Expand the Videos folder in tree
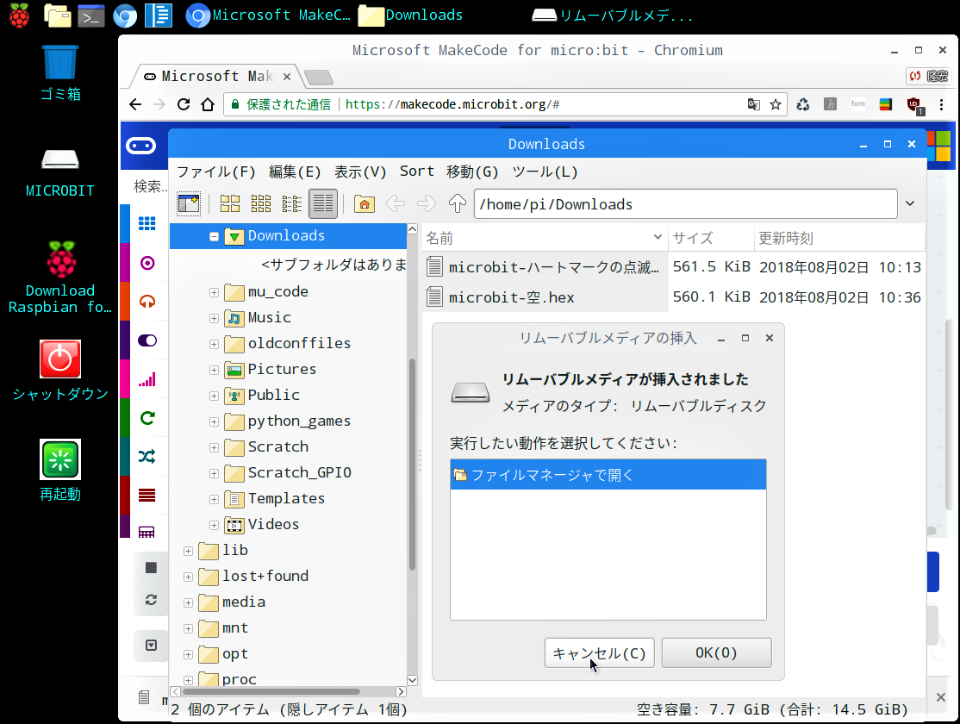This screenshot has width=960, height=724. tap(214, 525)
